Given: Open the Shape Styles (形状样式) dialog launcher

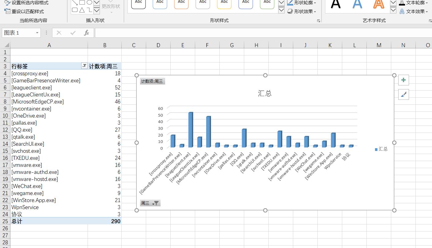Looking at the screenshot, I should (319, 21).
